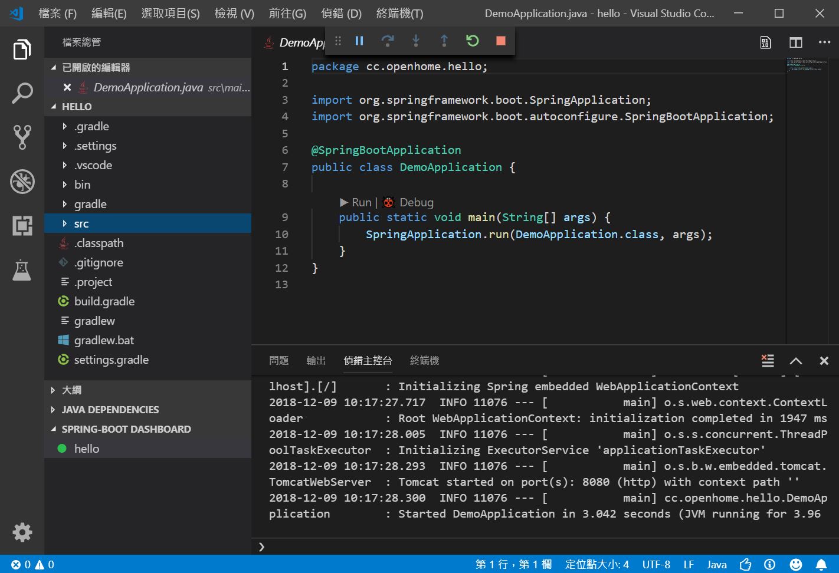Change the LF end of line

click(x=689, y=564)
